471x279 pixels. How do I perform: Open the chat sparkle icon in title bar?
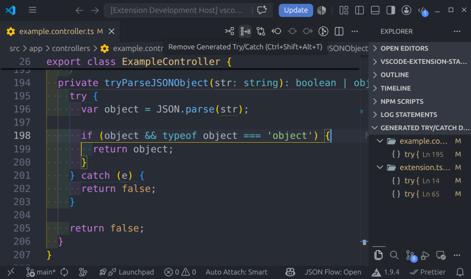tap(262, 10)
